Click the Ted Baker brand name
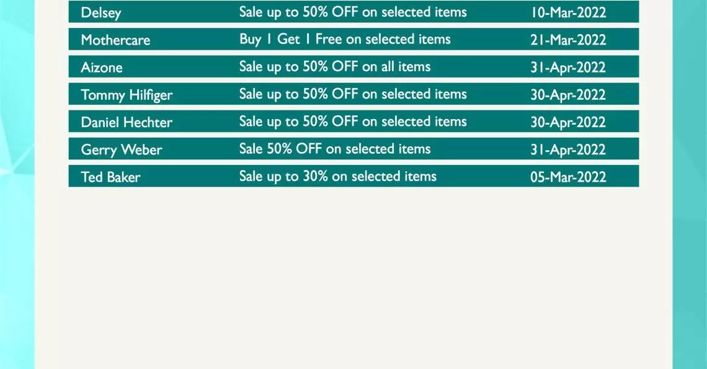This screenshot has height=369, width=707. tap(110, 177)
